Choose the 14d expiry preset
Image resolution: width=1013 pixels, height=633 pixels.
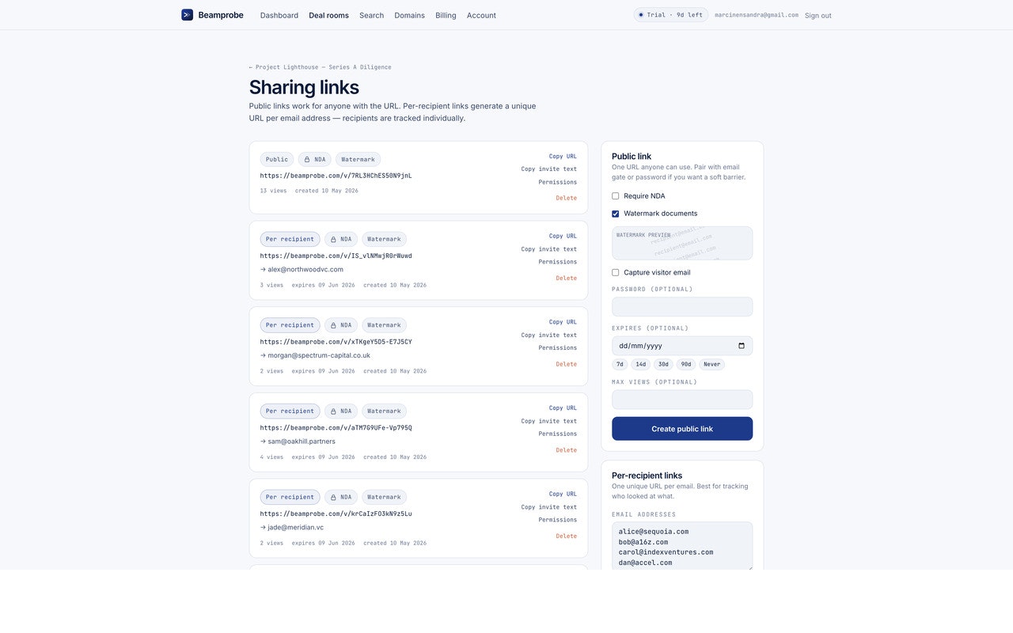point(640,365)
